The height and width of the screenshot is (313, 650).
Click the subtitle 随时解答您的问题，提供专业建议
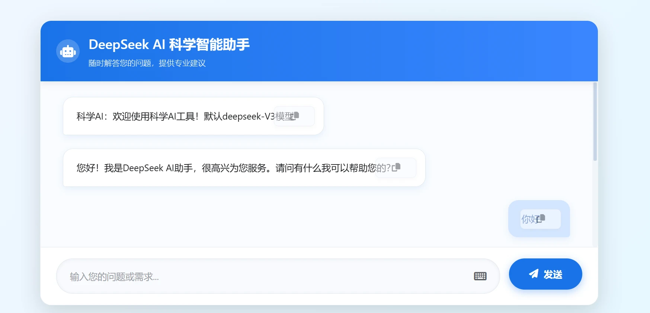pyautogui.click(x=147, y=63)
